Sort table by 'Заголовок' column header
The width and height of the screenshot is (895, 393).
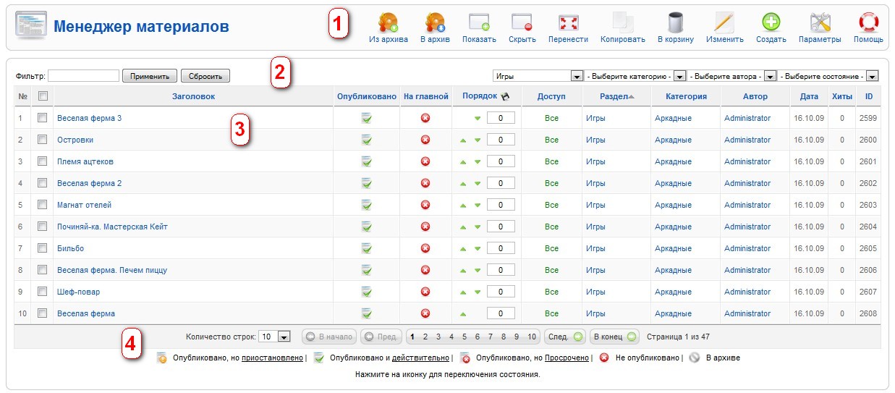pyautogui.click(x=193, y=96)
